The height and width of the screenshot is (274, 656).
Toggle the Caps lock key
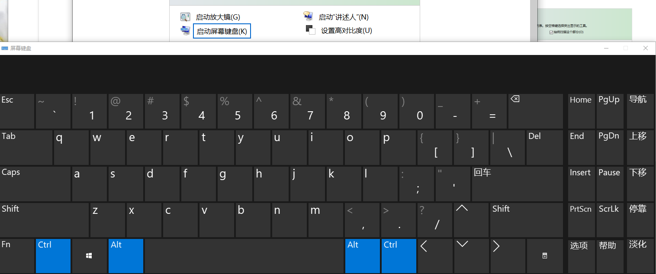point(35,184)
